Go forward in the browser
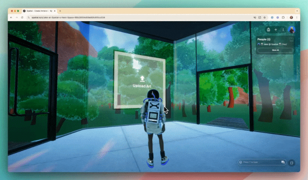 click(17, 18)
